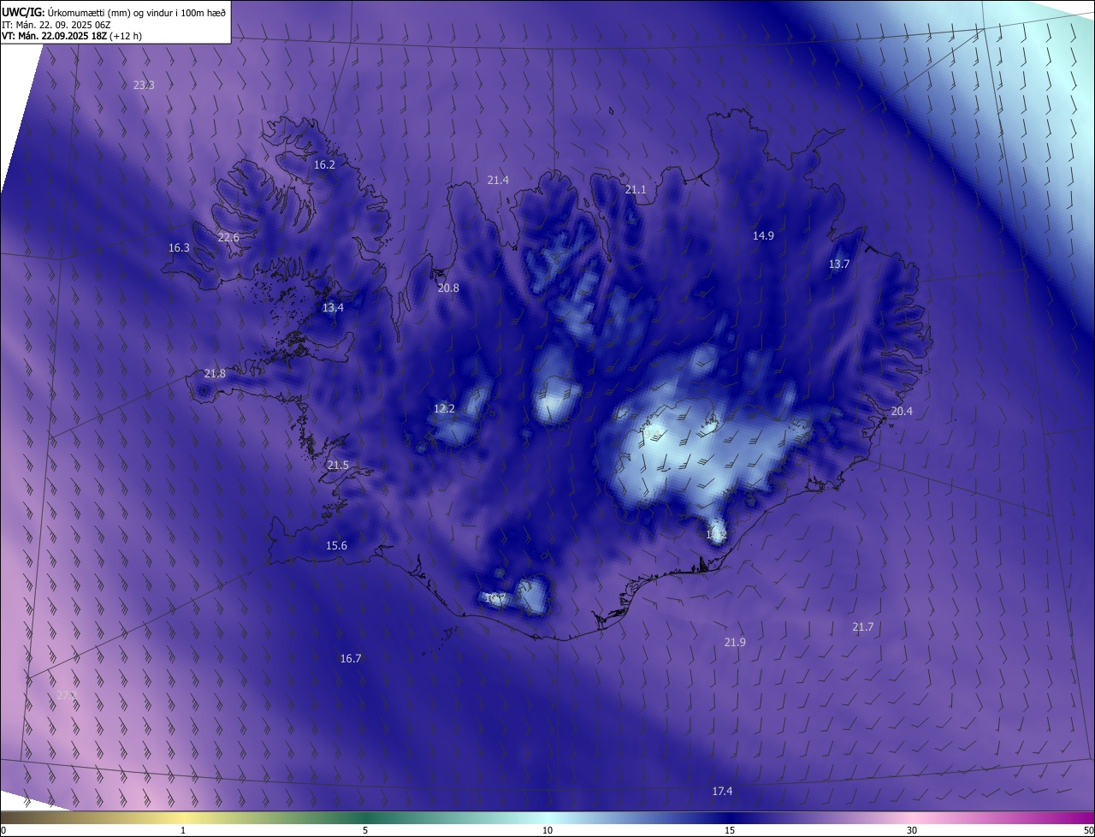Select the 21.1 map value
Image resolution: width=1095 pixels, height=837 pixels.
(x=636, y=189)
